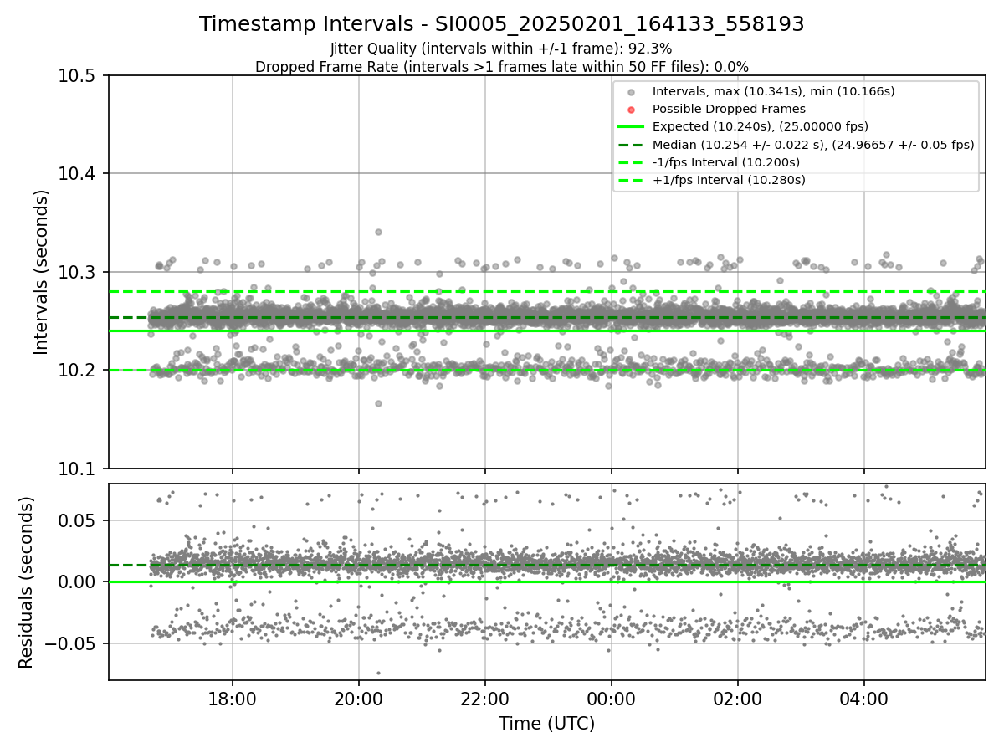This screenshot has width=1004, height=753.
Task: Click the legend entry 'Expected (10.240s), (25.00000 fps)'
Action: click(x=761, y=126)
